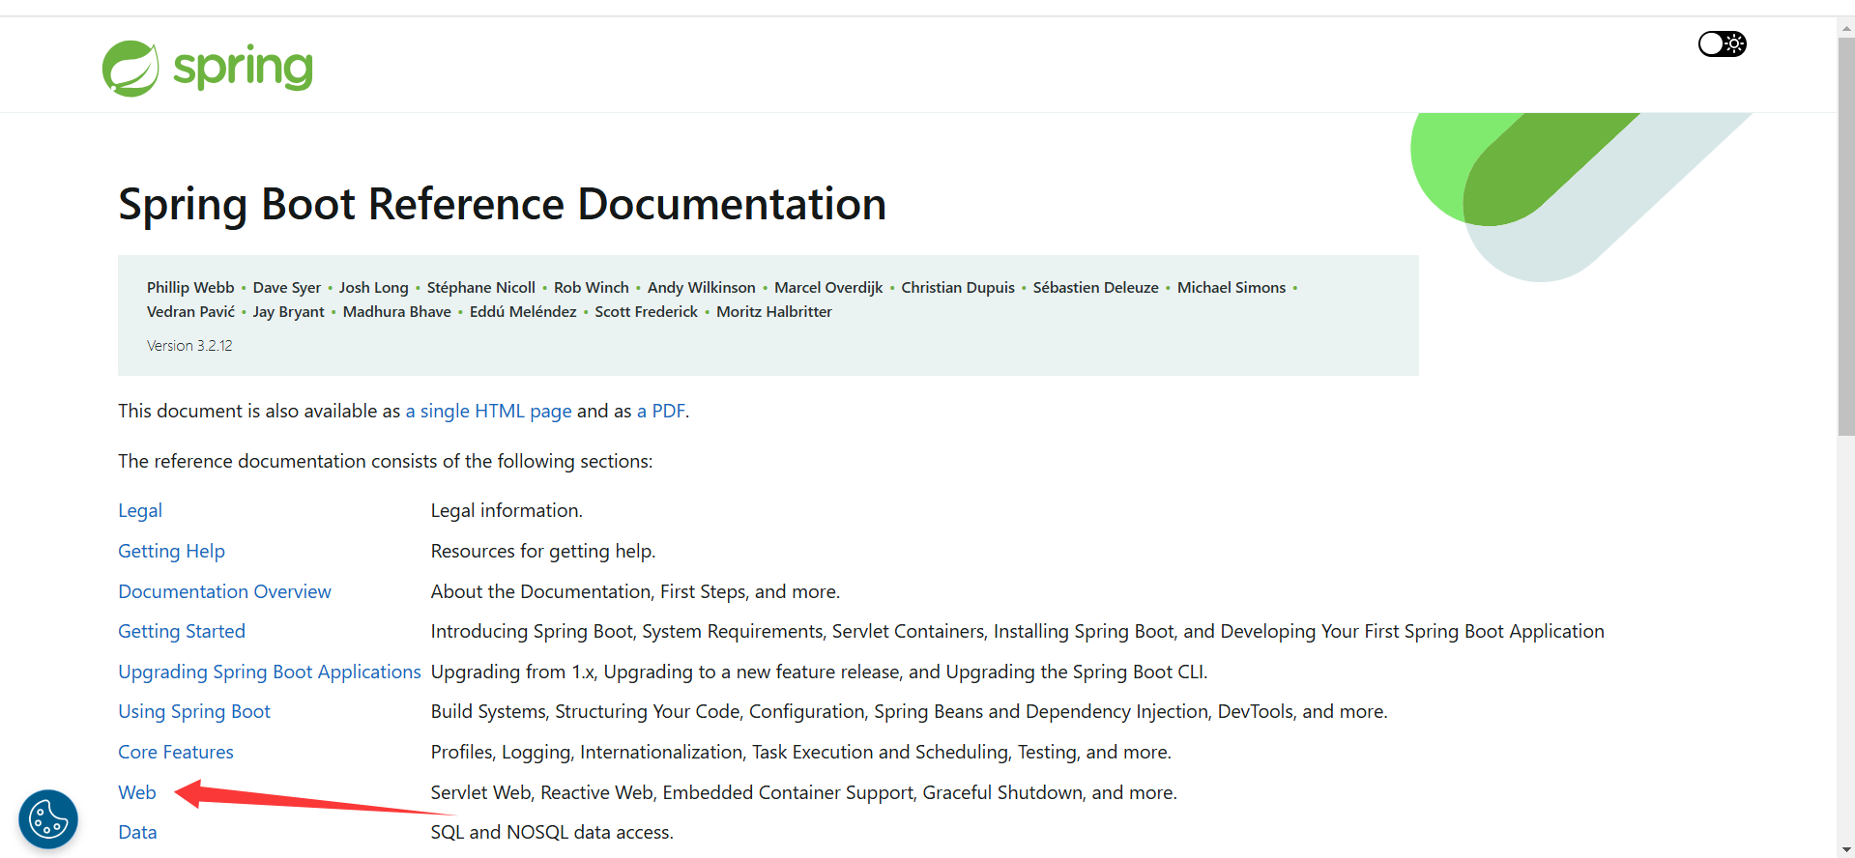Viewport: 1855px width, 858px height.
Task: Click the author name Josh Long
Action: pos(374,287)
